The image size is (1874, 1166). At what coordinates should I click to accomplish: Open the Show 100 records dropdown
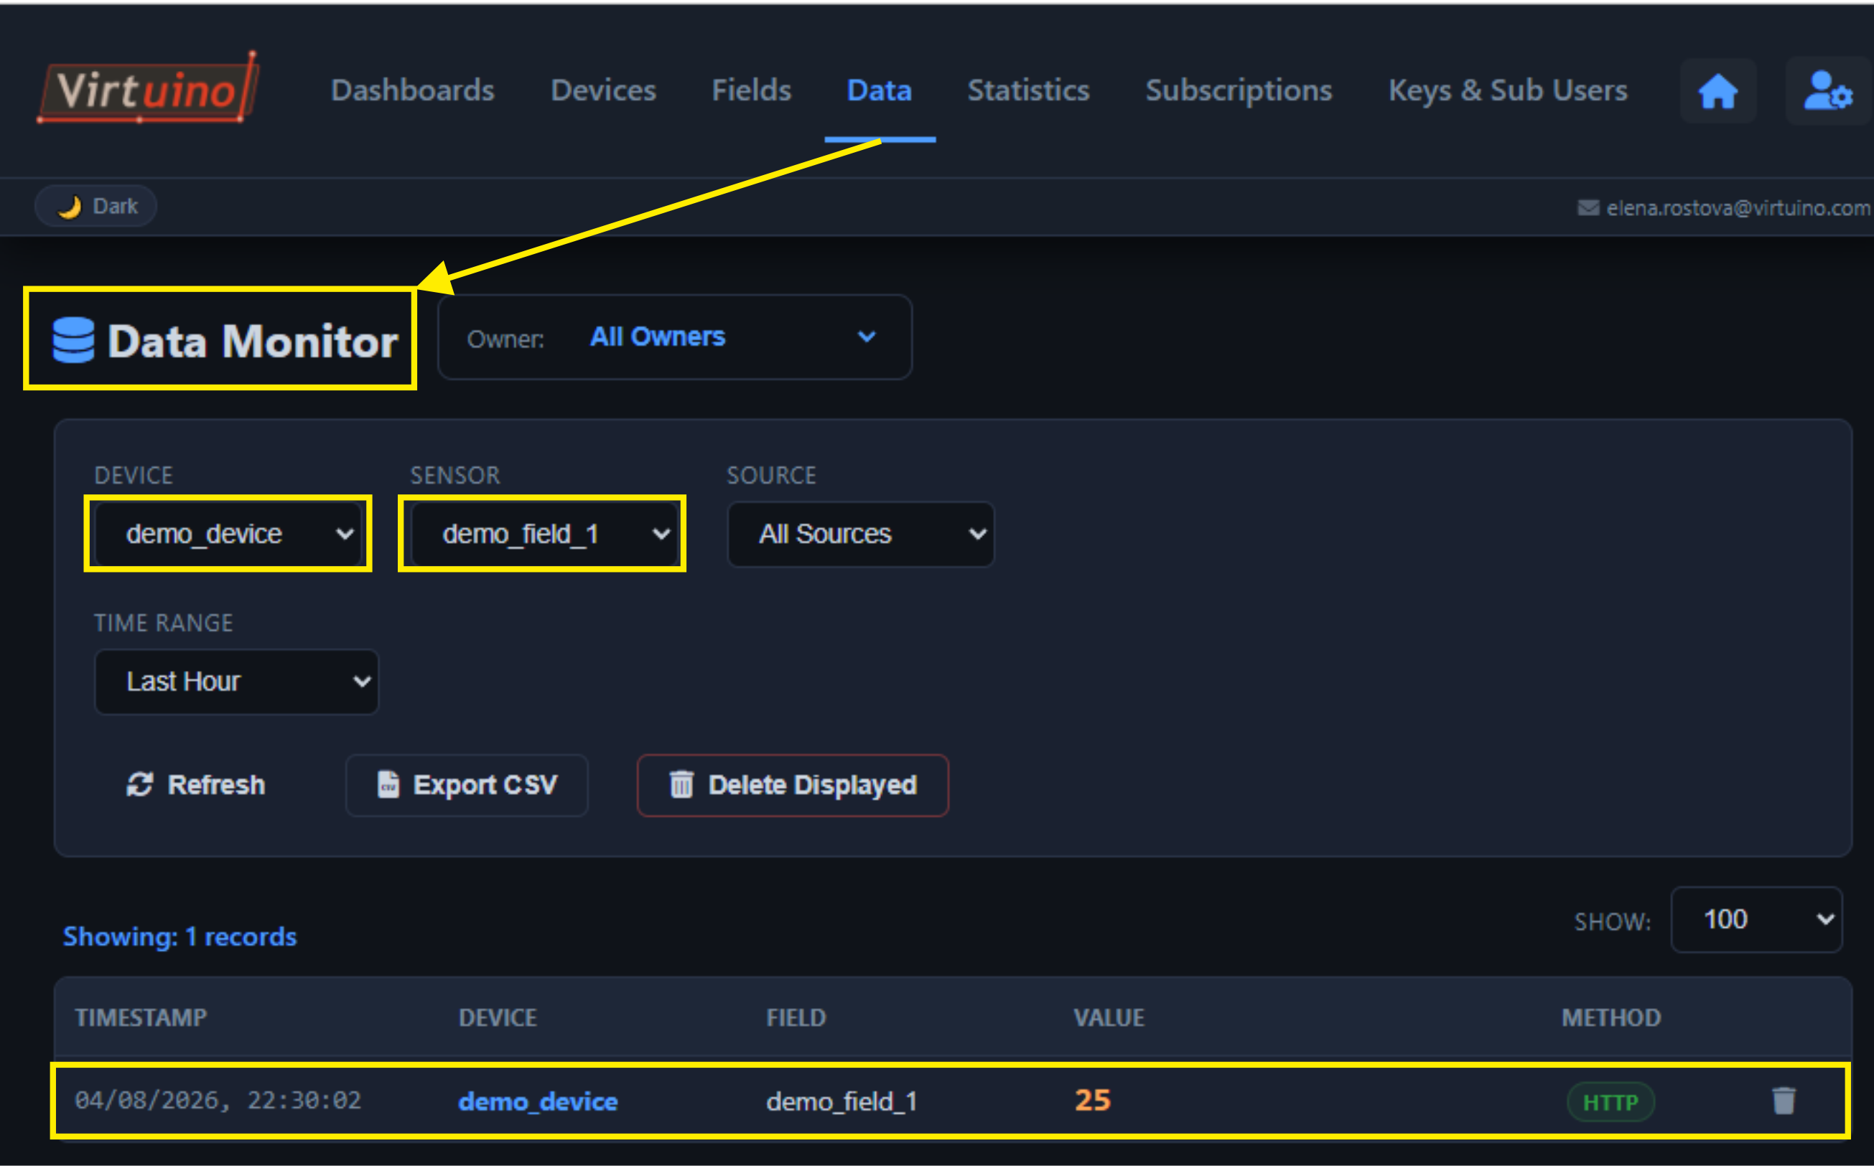click(1757, 919)
